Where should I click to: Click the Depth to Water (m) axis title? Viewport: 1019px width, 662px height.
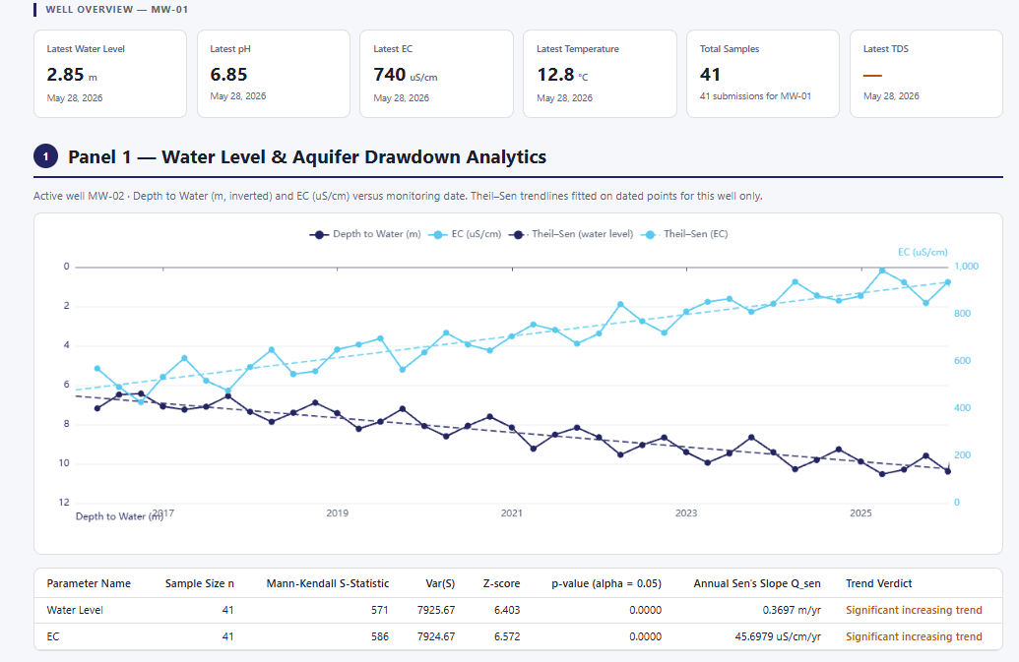(x=119, y=516)
